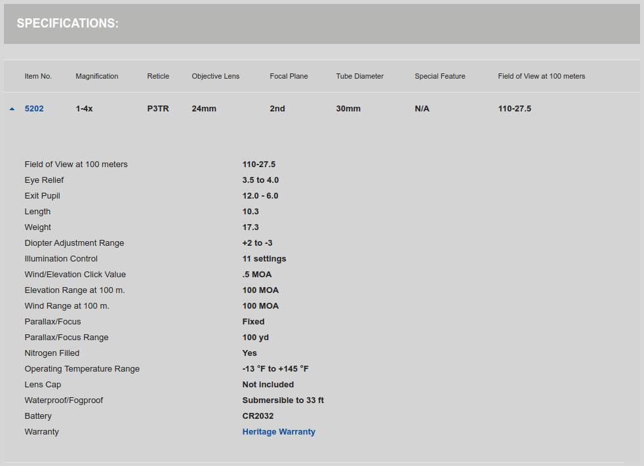644x466 pixels.
Task: Click the SPECIFICATIONS heading bar
Action: (322, 24)
